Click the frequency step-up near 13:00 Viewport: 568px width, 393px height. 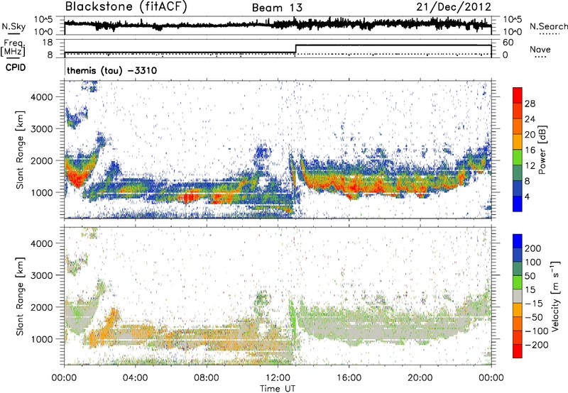coord(295,49)
